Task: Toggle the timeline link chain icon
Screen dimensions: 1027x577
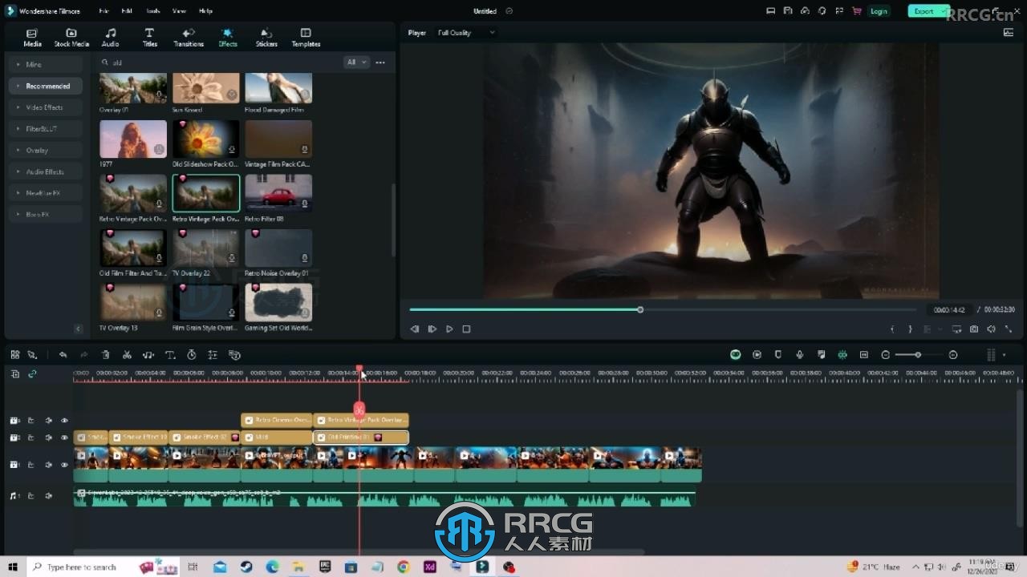Action: (x=32, y=373)
